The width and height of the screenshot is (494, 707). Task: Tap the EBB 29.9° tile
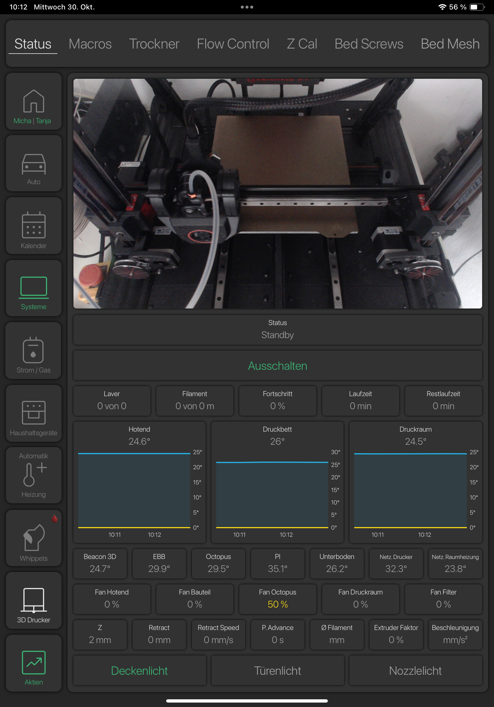pyautogui.click(x=159, y=563)
